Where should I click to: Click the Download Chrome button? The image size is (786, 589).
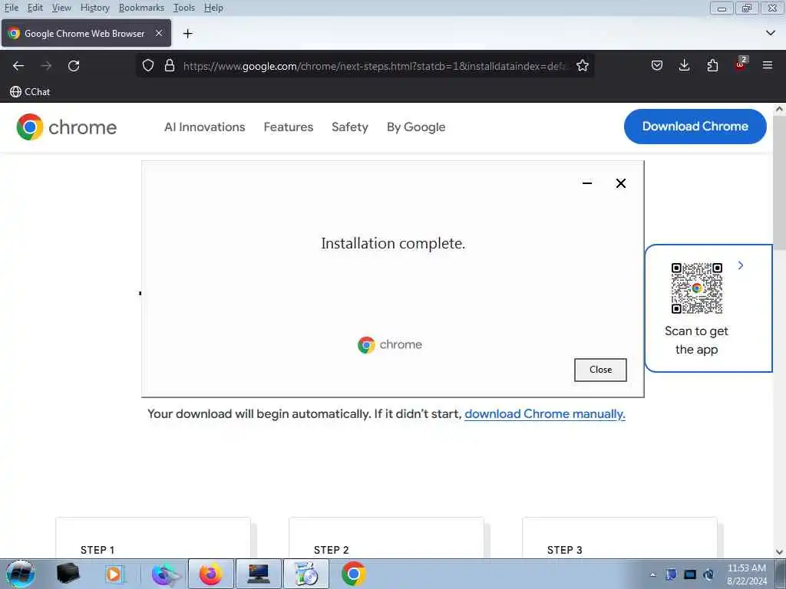pyautogui.click(x=695, y=127)
